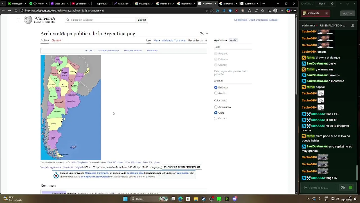Focus the Send a message chat field

click(x=319, y=187)
